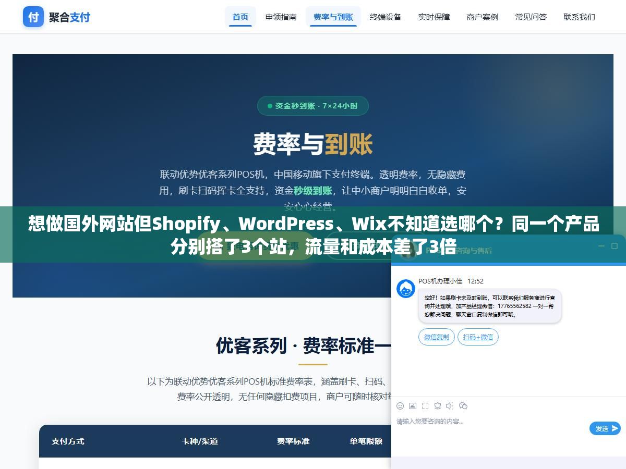The image size is (626, 469).
Task: Click the 聚合支付 brand name text
Action: tap(69, 17)
